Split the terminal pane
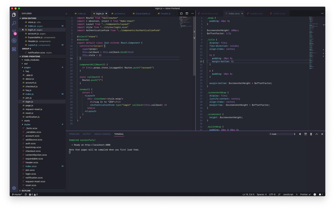 click(x=306, y=134)
